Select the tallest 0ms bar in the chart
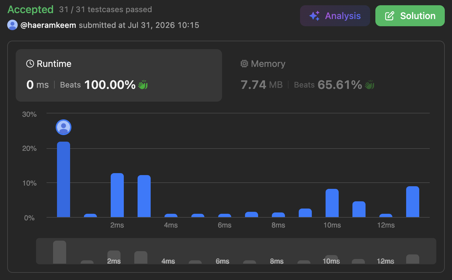This screenshot has height=280, width=452. click(64, 179)
